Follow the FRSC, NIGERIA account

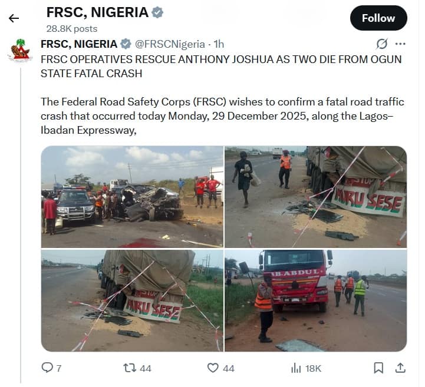point(378,18)
